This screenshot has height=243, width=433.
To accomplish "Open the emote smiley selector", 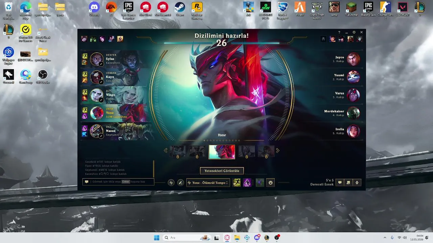I will 271,183.
